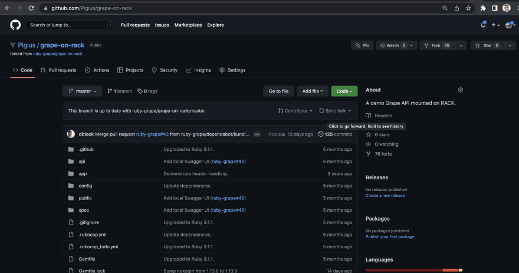Viewport: 519px width, 273px height.
Task: Open the 1 branch link
Action: (120, 91)
